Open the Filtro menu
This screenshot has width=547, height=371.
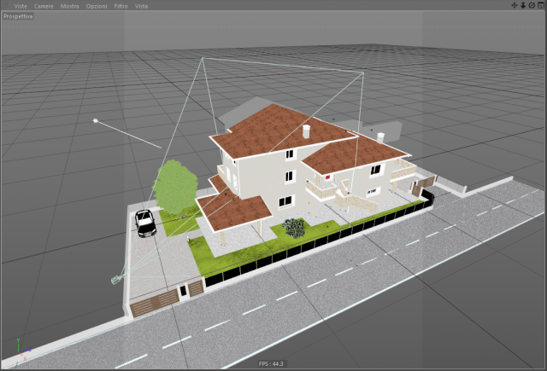pos(121,6)
